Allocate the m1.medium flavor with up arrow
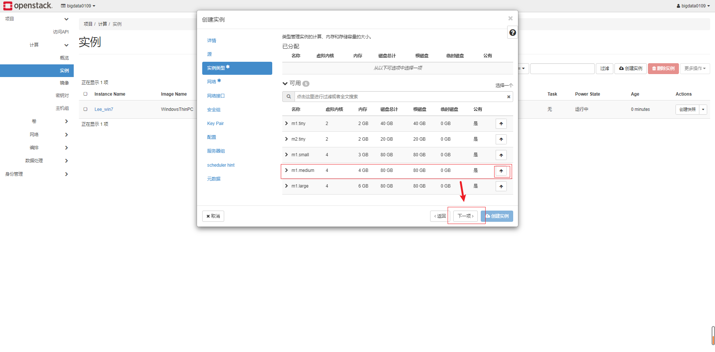 pyautogui.click(x=501, y=171)
